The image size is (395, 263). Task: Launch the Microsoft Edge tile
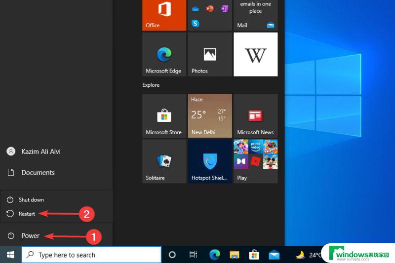click(x=164, y=54)
